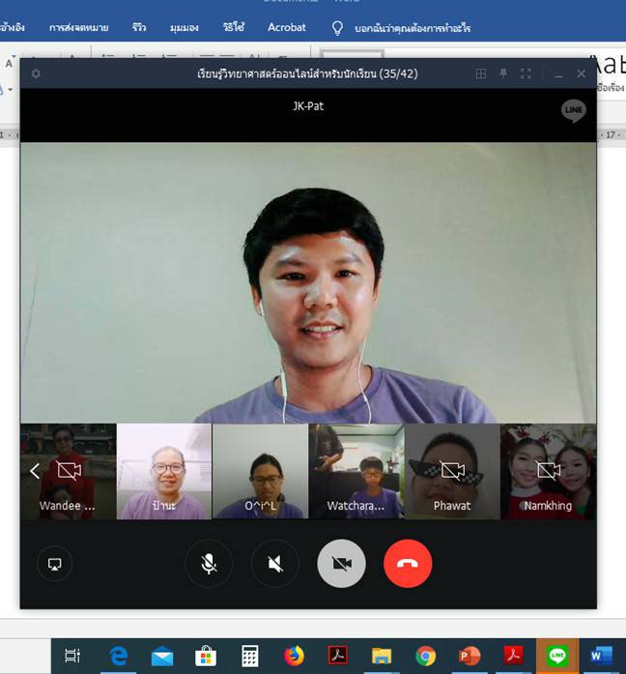Click the LINE logo badge
This screenshot has width=626, height=674.
(x=574, y=111)
